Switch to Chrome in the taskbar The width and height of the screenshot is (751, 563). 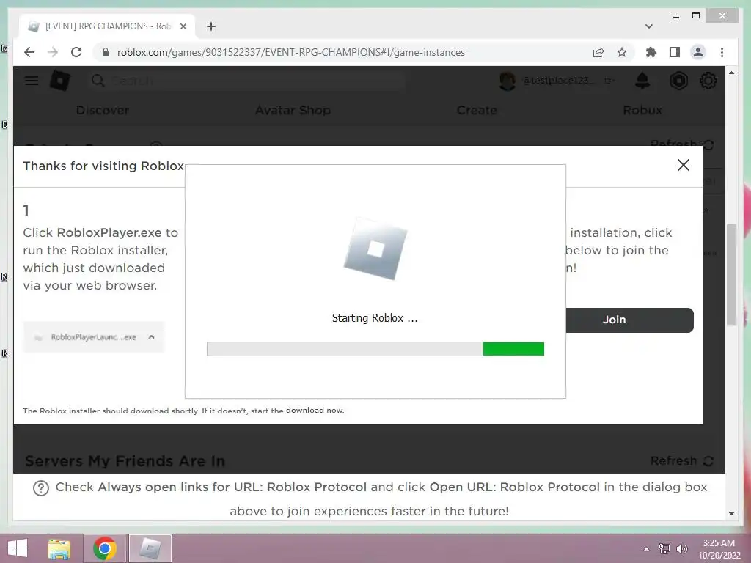click(105, 548)
